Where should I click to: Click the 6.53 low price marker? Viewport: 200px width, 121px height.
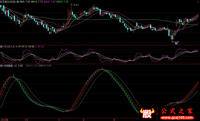[176, 42]
